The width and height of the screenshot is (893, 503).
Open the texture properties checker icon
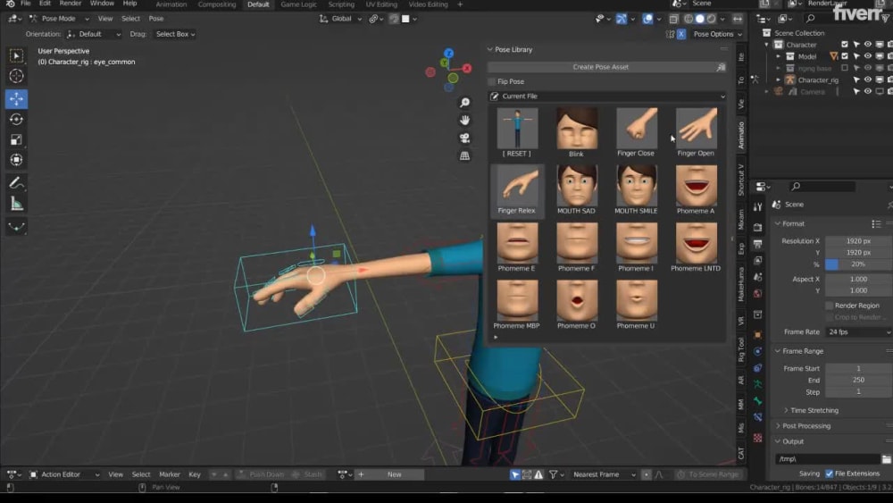(x=757, y=438)
